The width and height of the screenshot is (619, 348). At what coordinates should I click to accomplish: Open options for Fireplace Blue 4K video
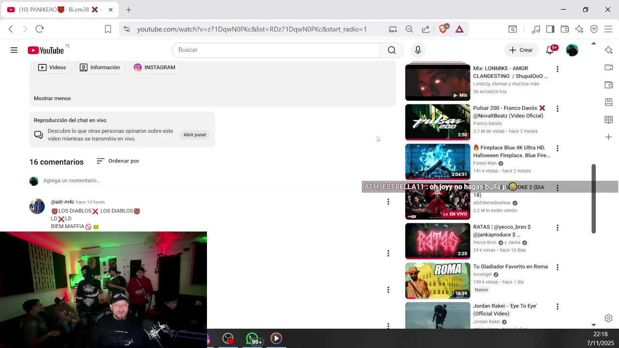557,148
